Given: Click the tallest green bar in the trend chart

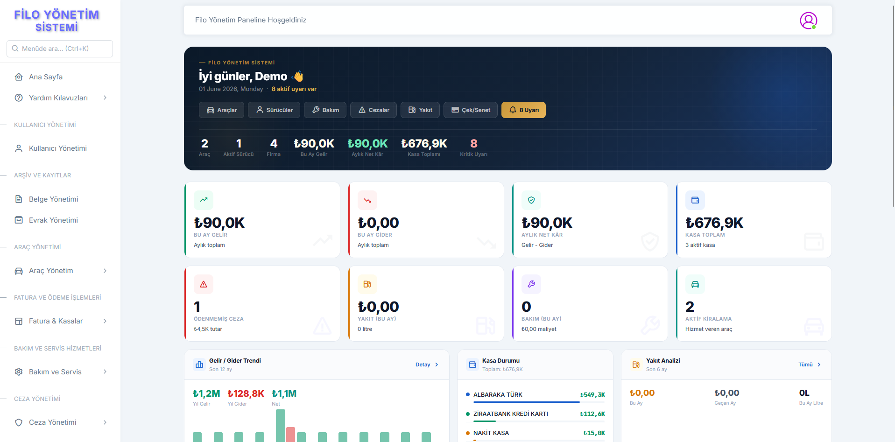Looking at the screenshot, I should point(281,426).
